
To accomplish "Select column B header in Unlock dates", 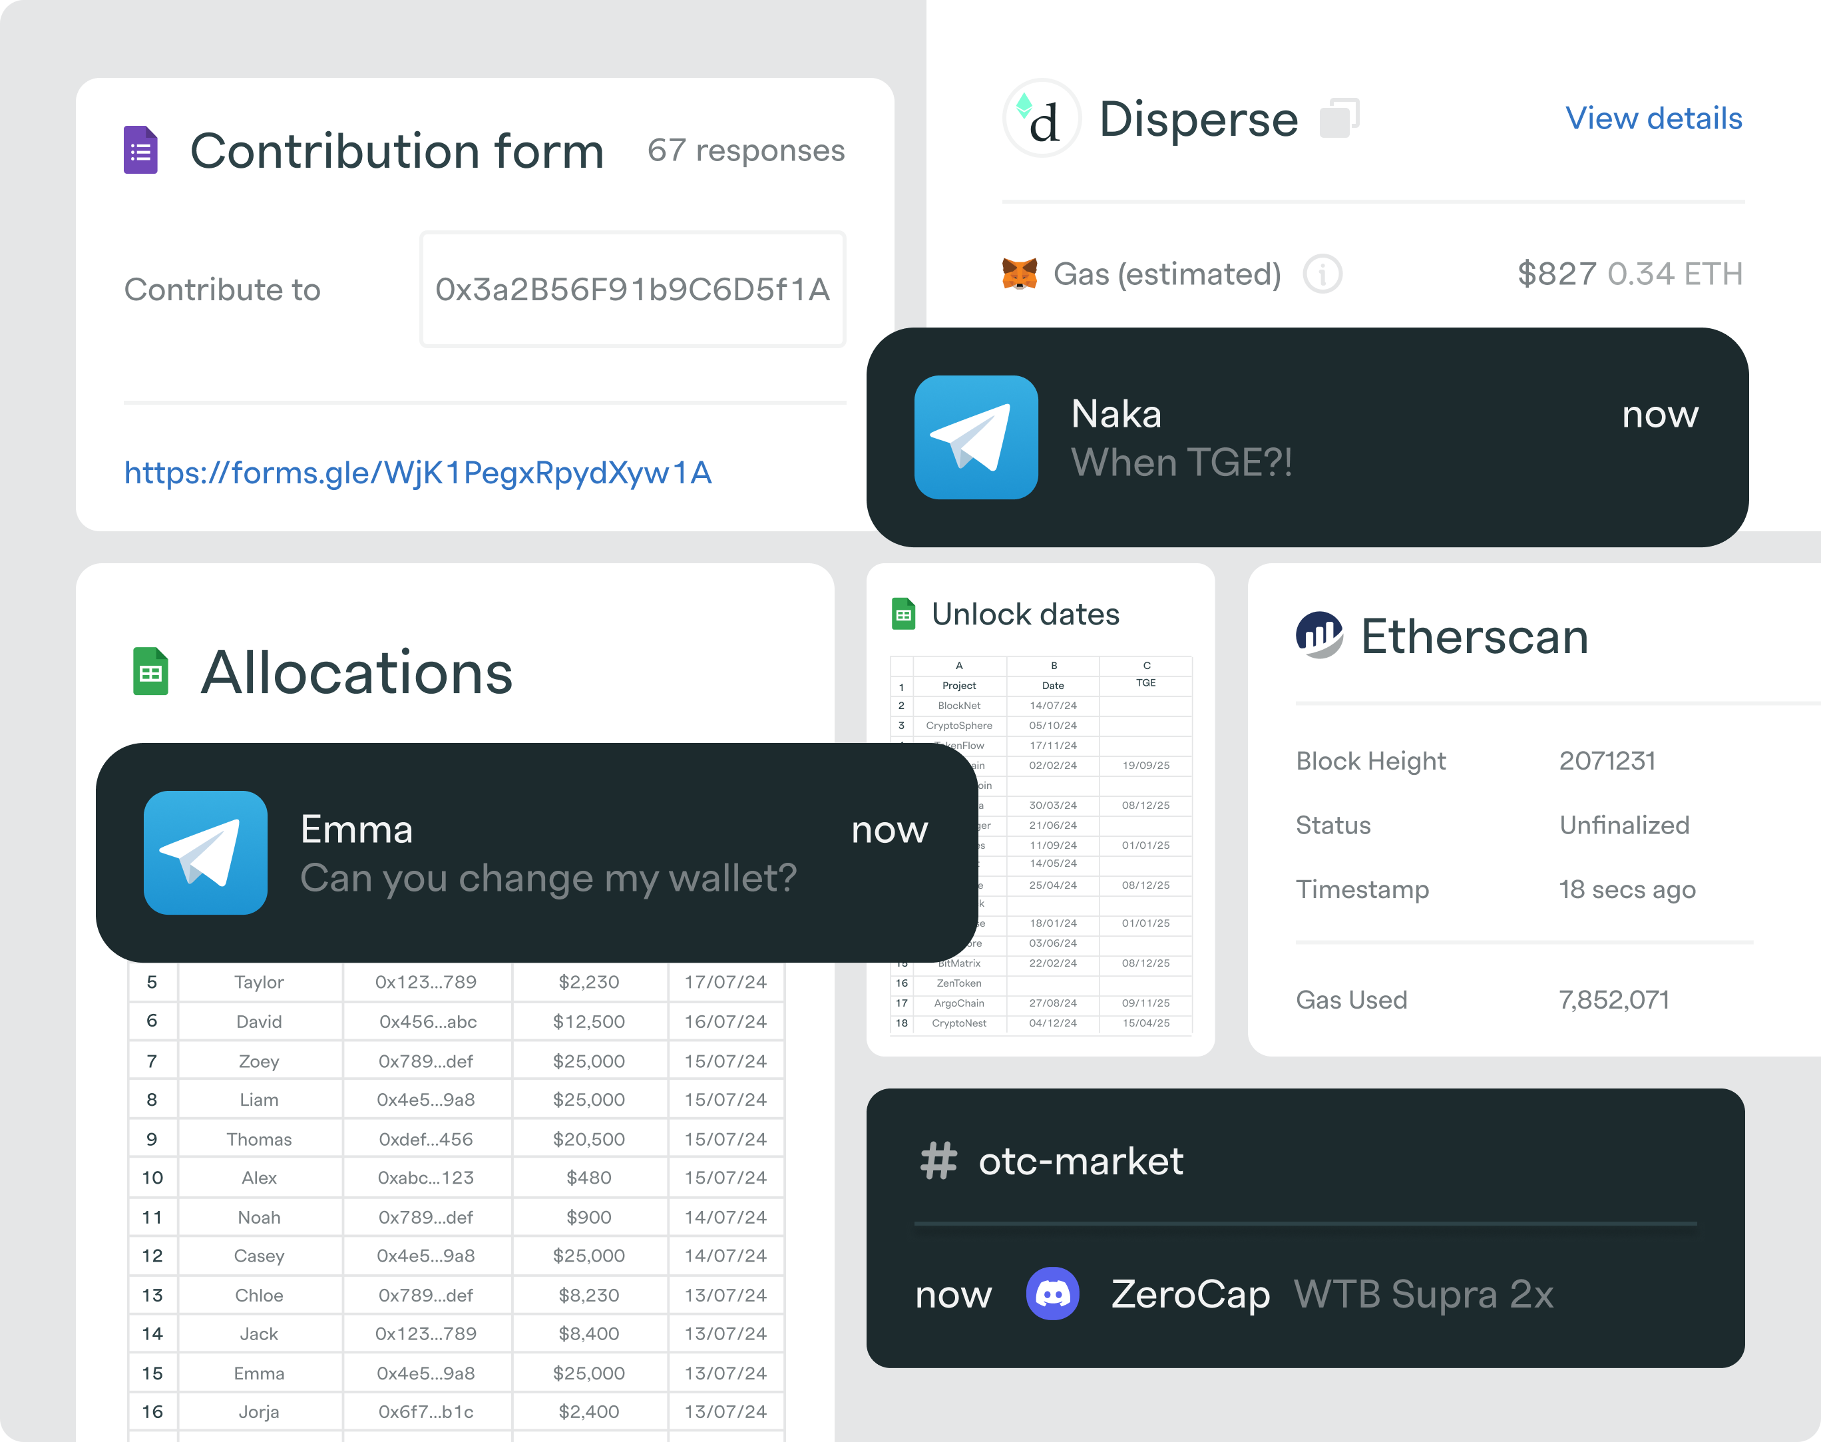I will coord(1053,665).
